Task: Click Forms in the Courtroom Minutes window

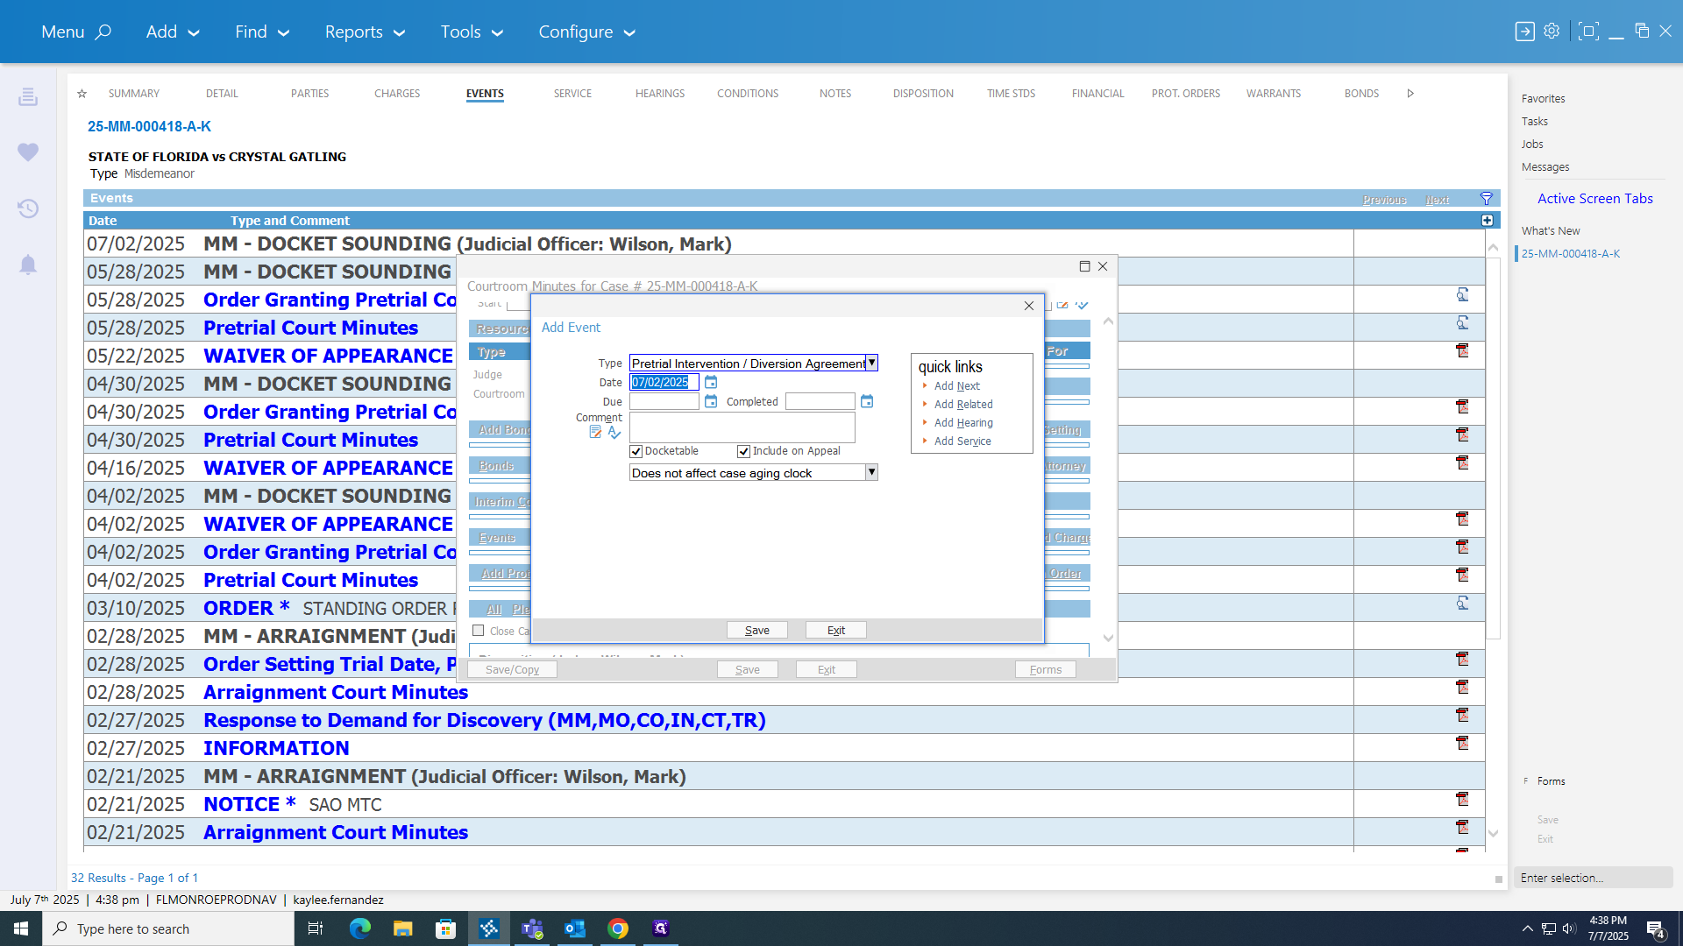Action: (x=1046, y=670)
